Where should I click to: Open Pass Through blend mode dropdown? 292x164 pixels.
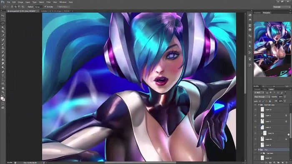pyautogui.click(x=262, y=97)
